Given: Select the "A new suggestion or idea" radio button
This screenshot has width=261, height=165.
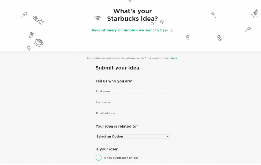Looking at the screenshot, I should pos(99,158).
